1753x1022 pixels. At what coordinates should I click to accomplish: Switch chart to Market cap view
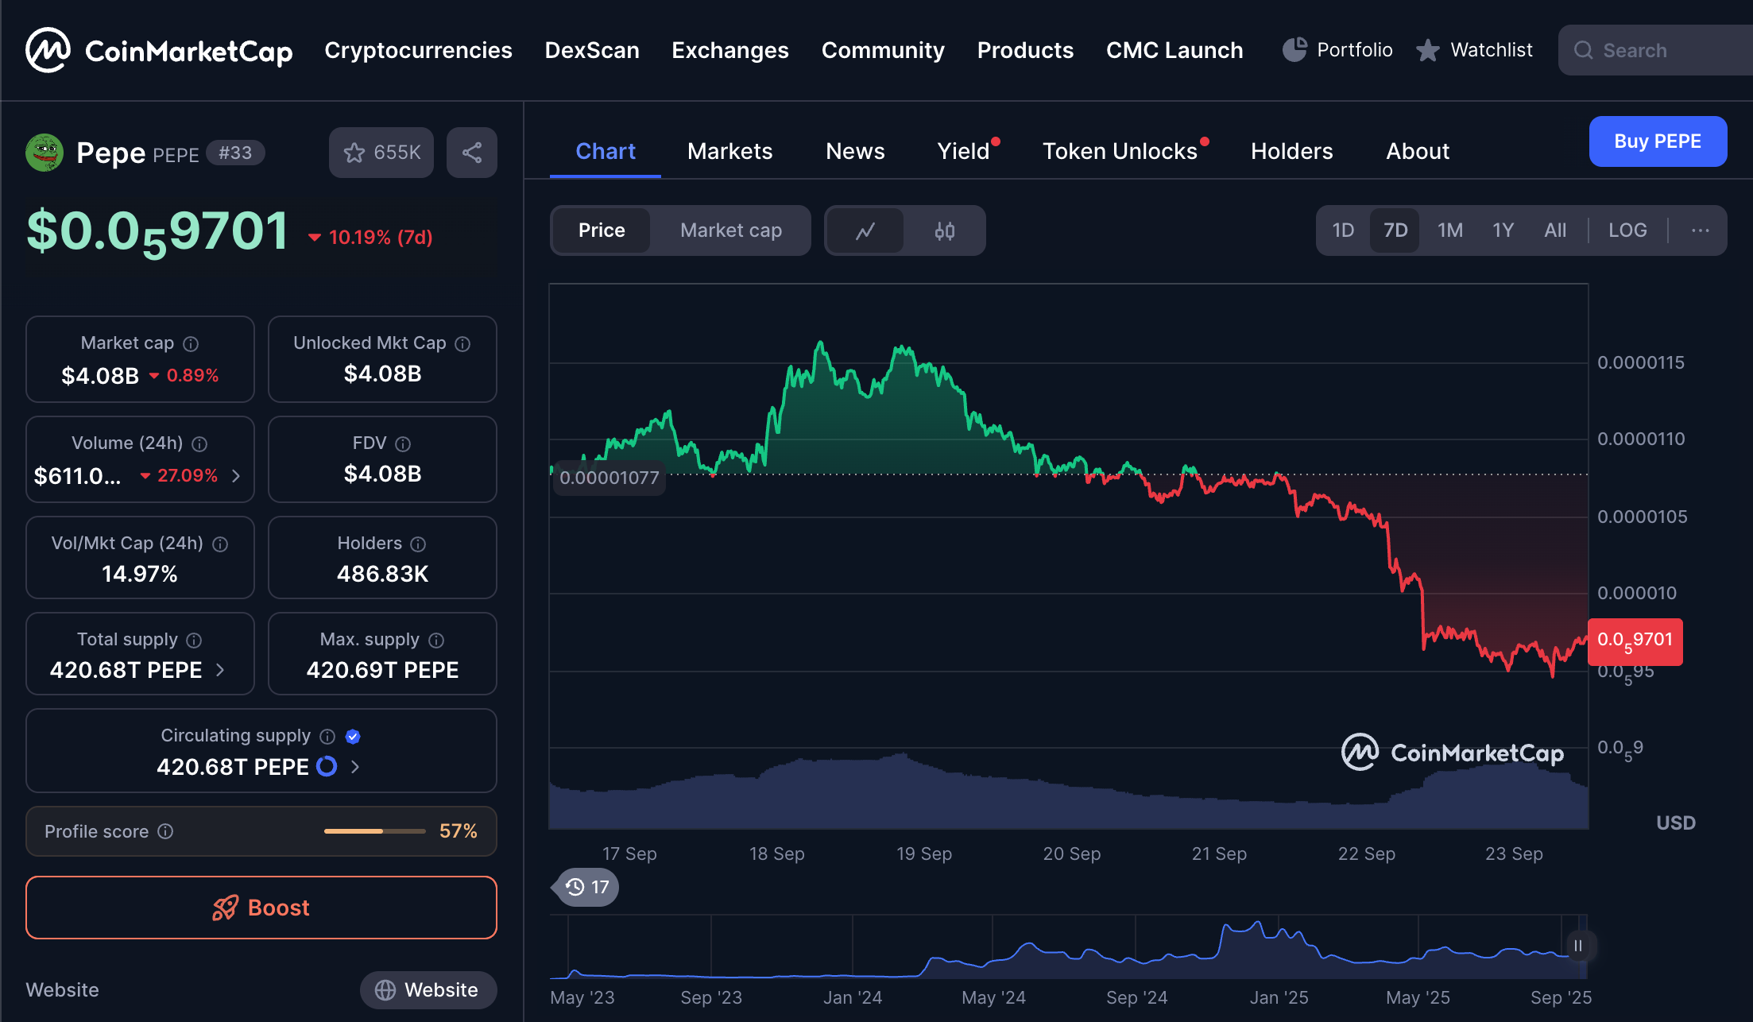click(x=731, y=230)
